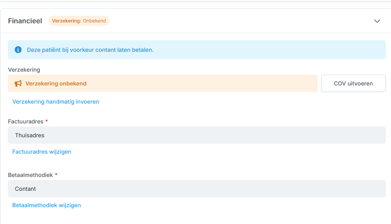Image resolution: width=391 pixels, height=224 pixels.
Task: Collapse the Financieel section chevron
Action: pyautogui.click(x=377, y=21)
